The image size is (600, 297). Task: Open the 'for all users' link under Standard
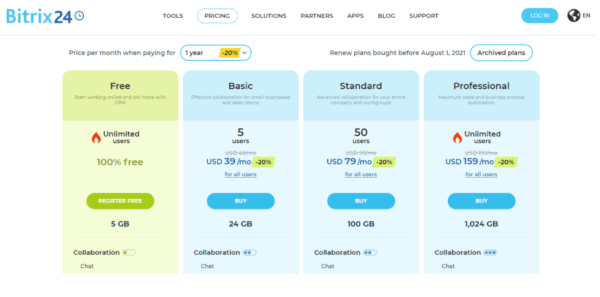361,174
